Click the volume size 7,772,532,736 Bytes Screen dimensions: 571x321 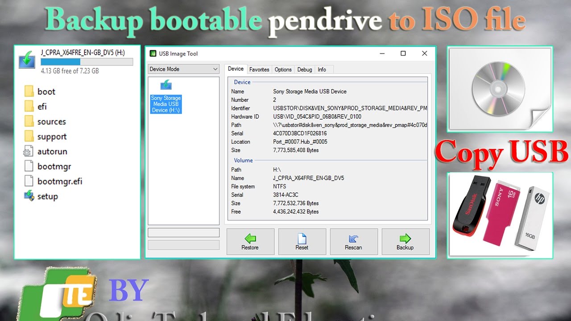coord(296,203)
